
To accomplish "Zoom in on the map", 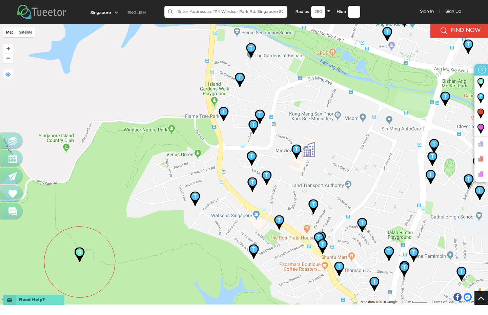I will 8,49.
